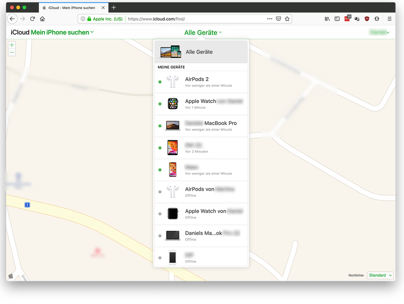Open the Standard map type dropdown

click(x=380, y=275)
